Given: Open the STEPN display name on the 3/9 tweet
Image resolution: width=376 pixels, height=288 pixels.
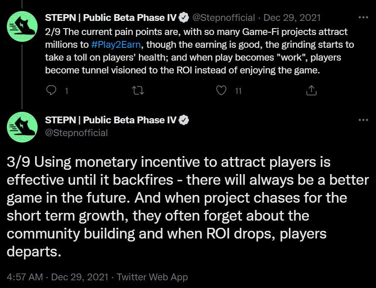Looking at the screenshot, I should pos(111,120).
